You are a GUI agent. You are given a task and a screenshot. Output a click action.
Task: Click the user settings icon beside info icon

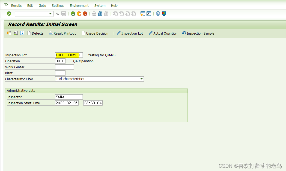16,33
